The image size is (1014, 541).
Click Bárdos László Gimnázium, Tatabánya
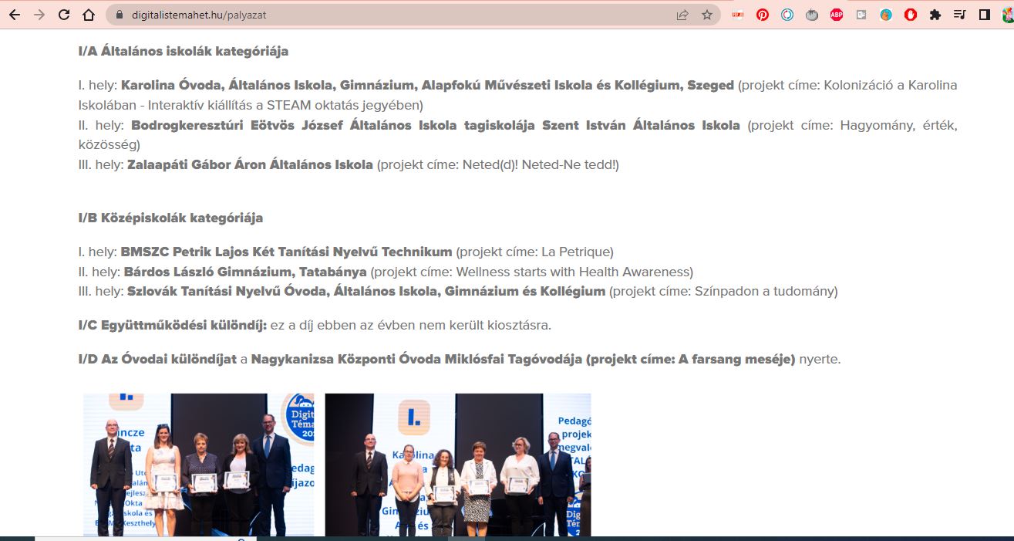[245, 272]
